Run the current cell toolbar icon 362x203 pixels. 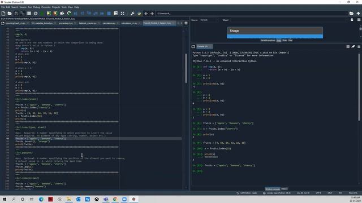49,14
